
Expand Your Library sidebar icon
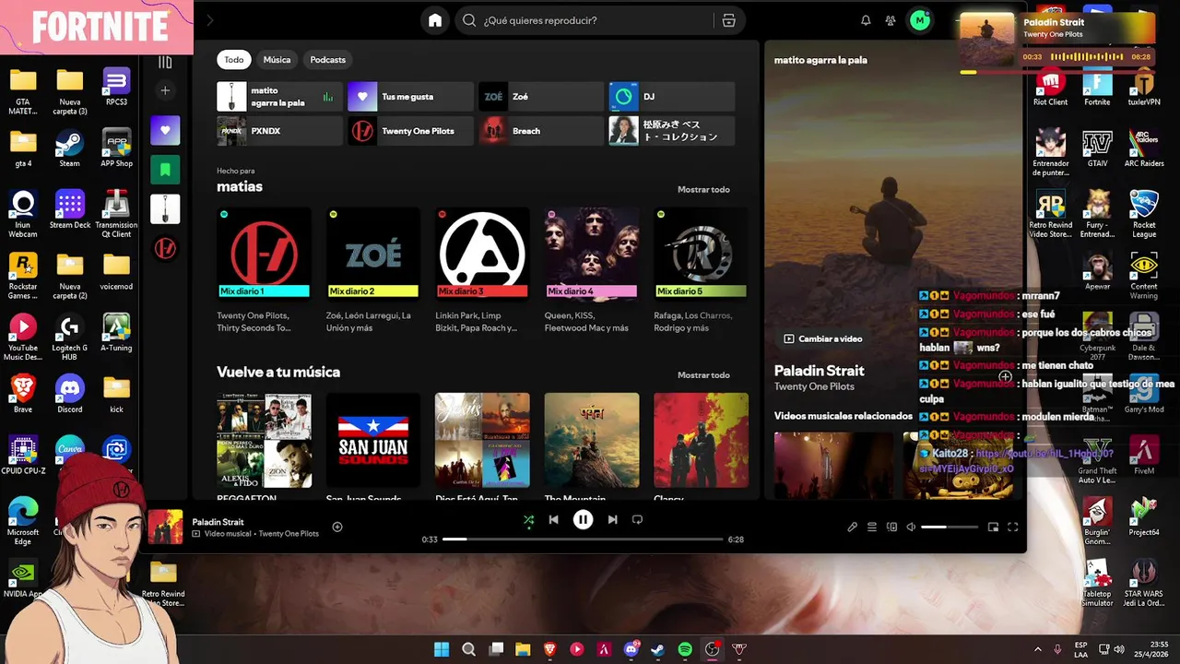coord(165,62)
